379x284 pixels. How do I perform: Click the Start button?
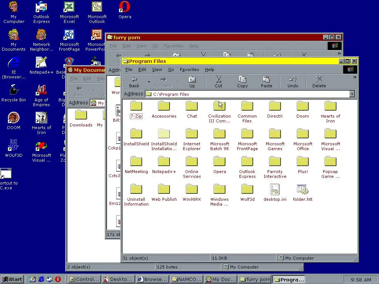click(x=13, y=280)
